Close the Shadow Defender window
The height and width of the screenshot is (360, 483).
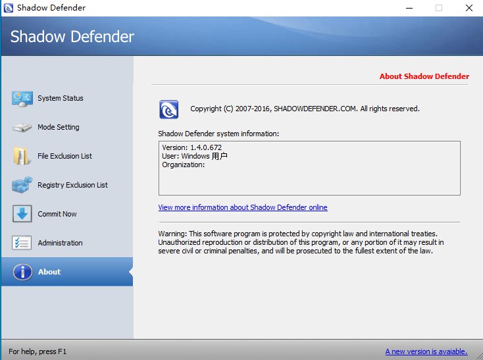pos(469,8)
